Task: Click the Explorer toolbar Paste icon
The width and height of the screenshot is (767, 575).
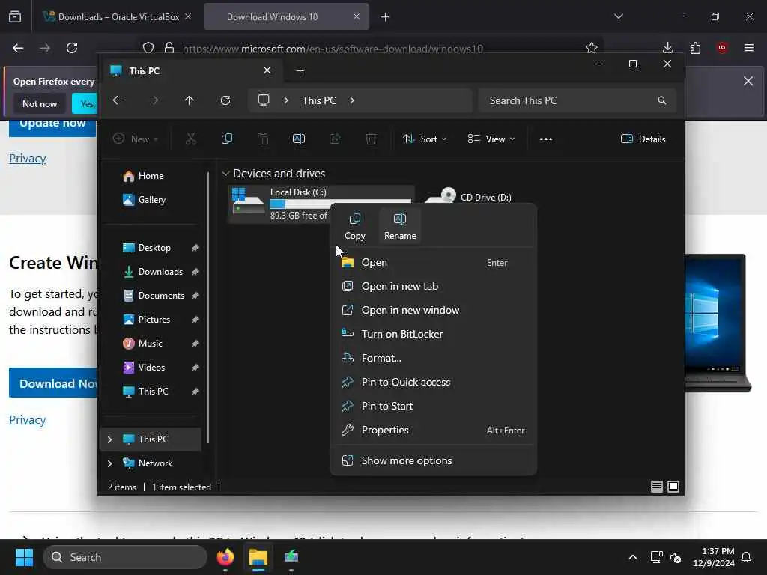Action: (x=263, y=139)
